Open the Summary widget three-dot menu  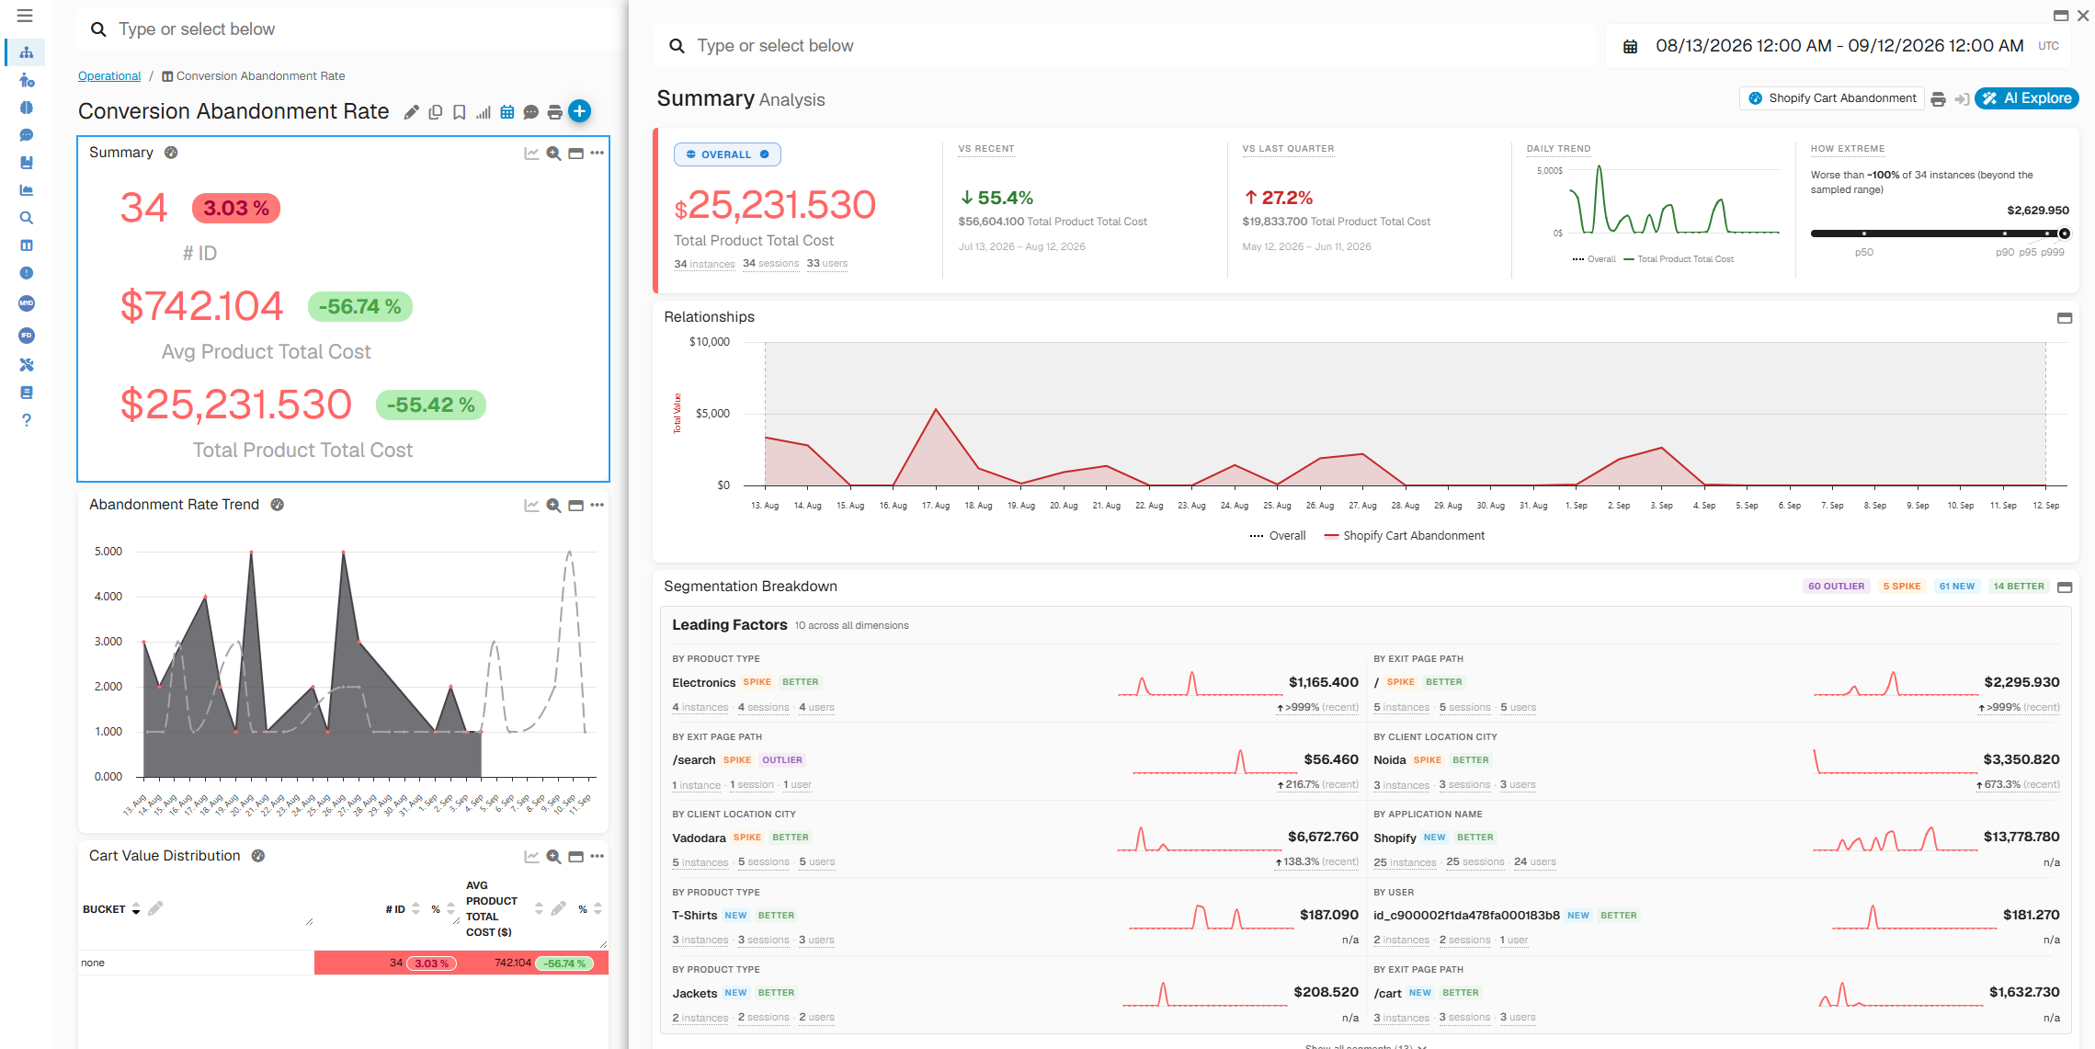tap(598, 153)
